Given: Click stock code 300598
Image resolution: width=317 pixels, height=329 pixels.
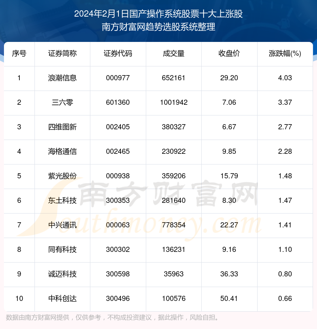Looking at the screenshot, I should 118,274.
